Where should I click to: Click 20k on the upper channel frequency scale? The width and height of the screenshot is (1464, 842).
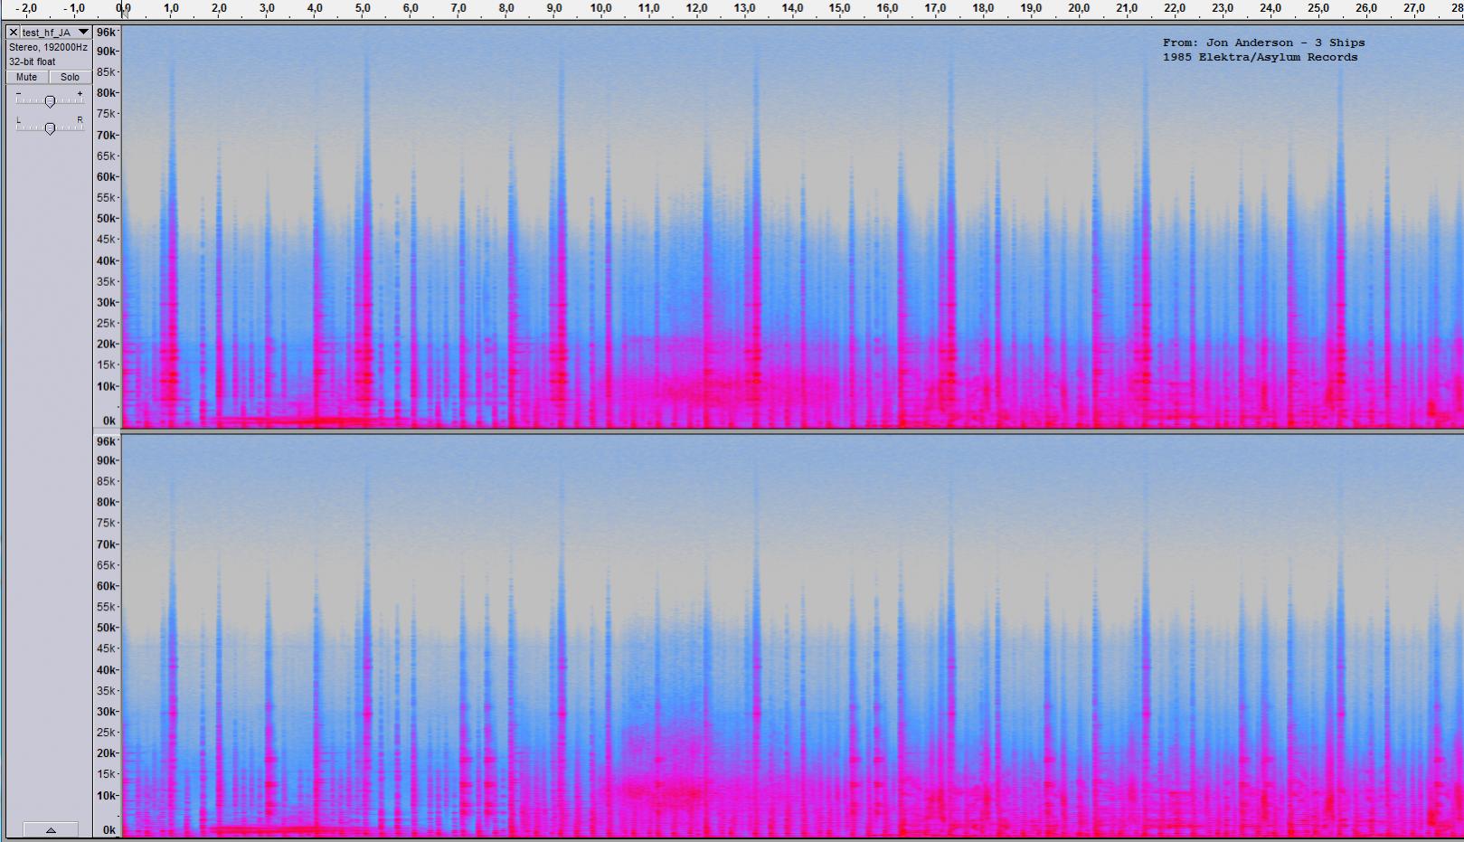pyautogui.click(x=107, y=345)
